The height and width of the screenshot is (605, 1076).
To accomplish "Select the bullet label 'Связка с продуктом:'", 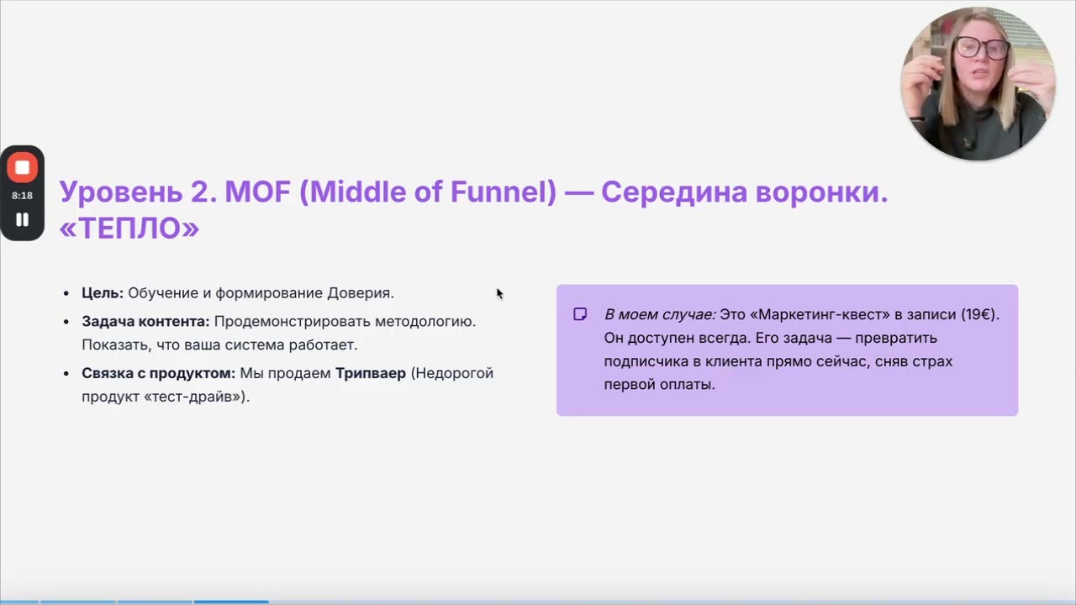I will tap(159, 373).
